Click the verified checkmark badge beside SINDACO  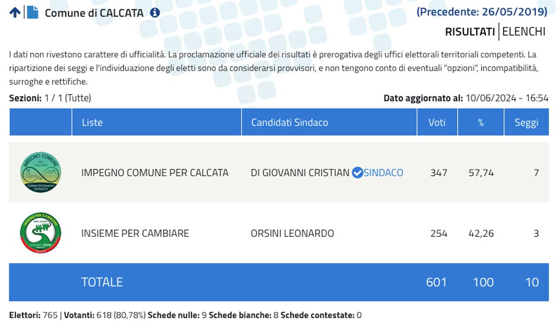(x=357, y=173)
